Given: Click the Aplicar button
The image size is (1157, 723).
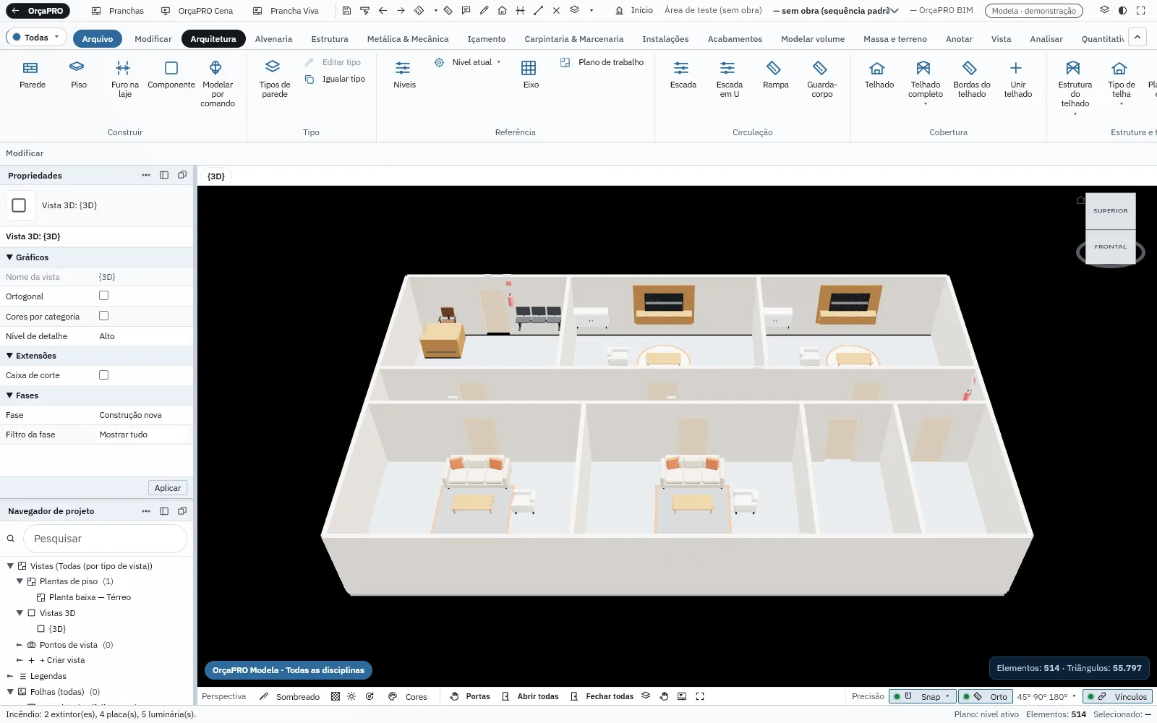Looking at the screenshot, I should coord(168,488).
